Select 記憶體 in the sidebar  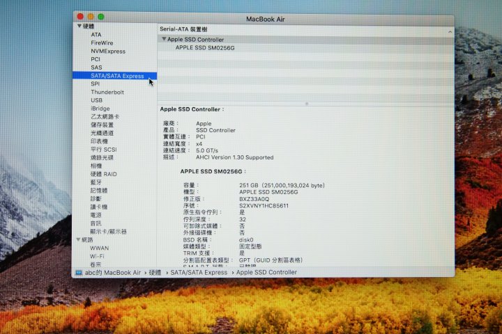click(x=99, y=191)
